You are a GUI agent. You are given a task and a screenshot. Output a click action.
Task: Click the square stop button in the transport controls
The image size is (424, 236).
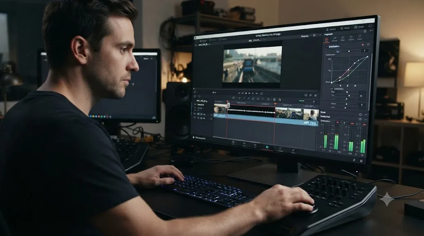pos(246,93)
